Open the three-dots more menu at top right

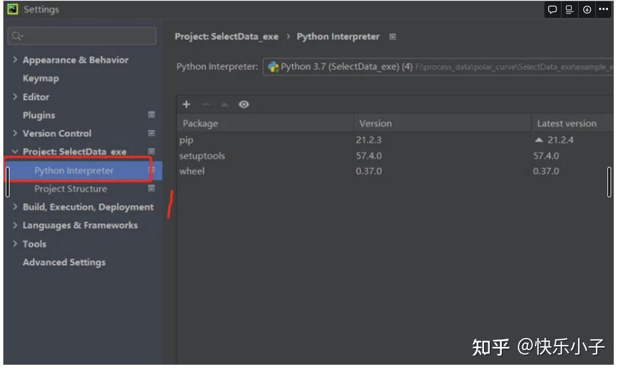pos(604,10)
